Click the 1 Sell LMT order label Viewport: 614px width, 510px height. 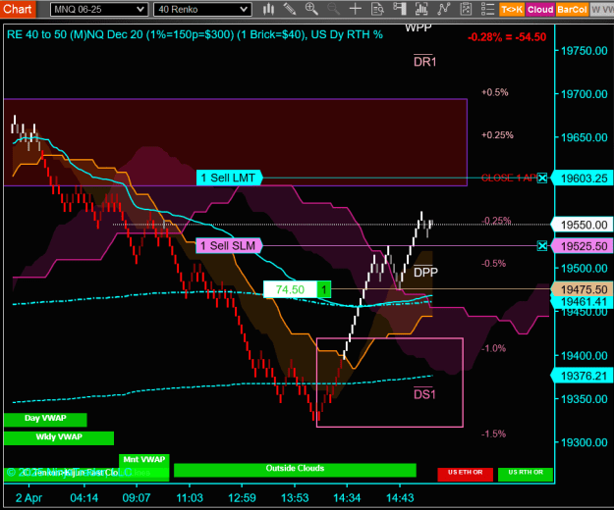[229, 178]
